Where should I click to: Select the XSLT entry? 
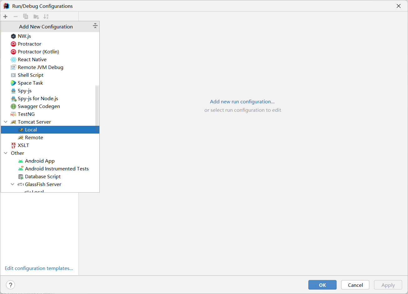pos(50,145)
